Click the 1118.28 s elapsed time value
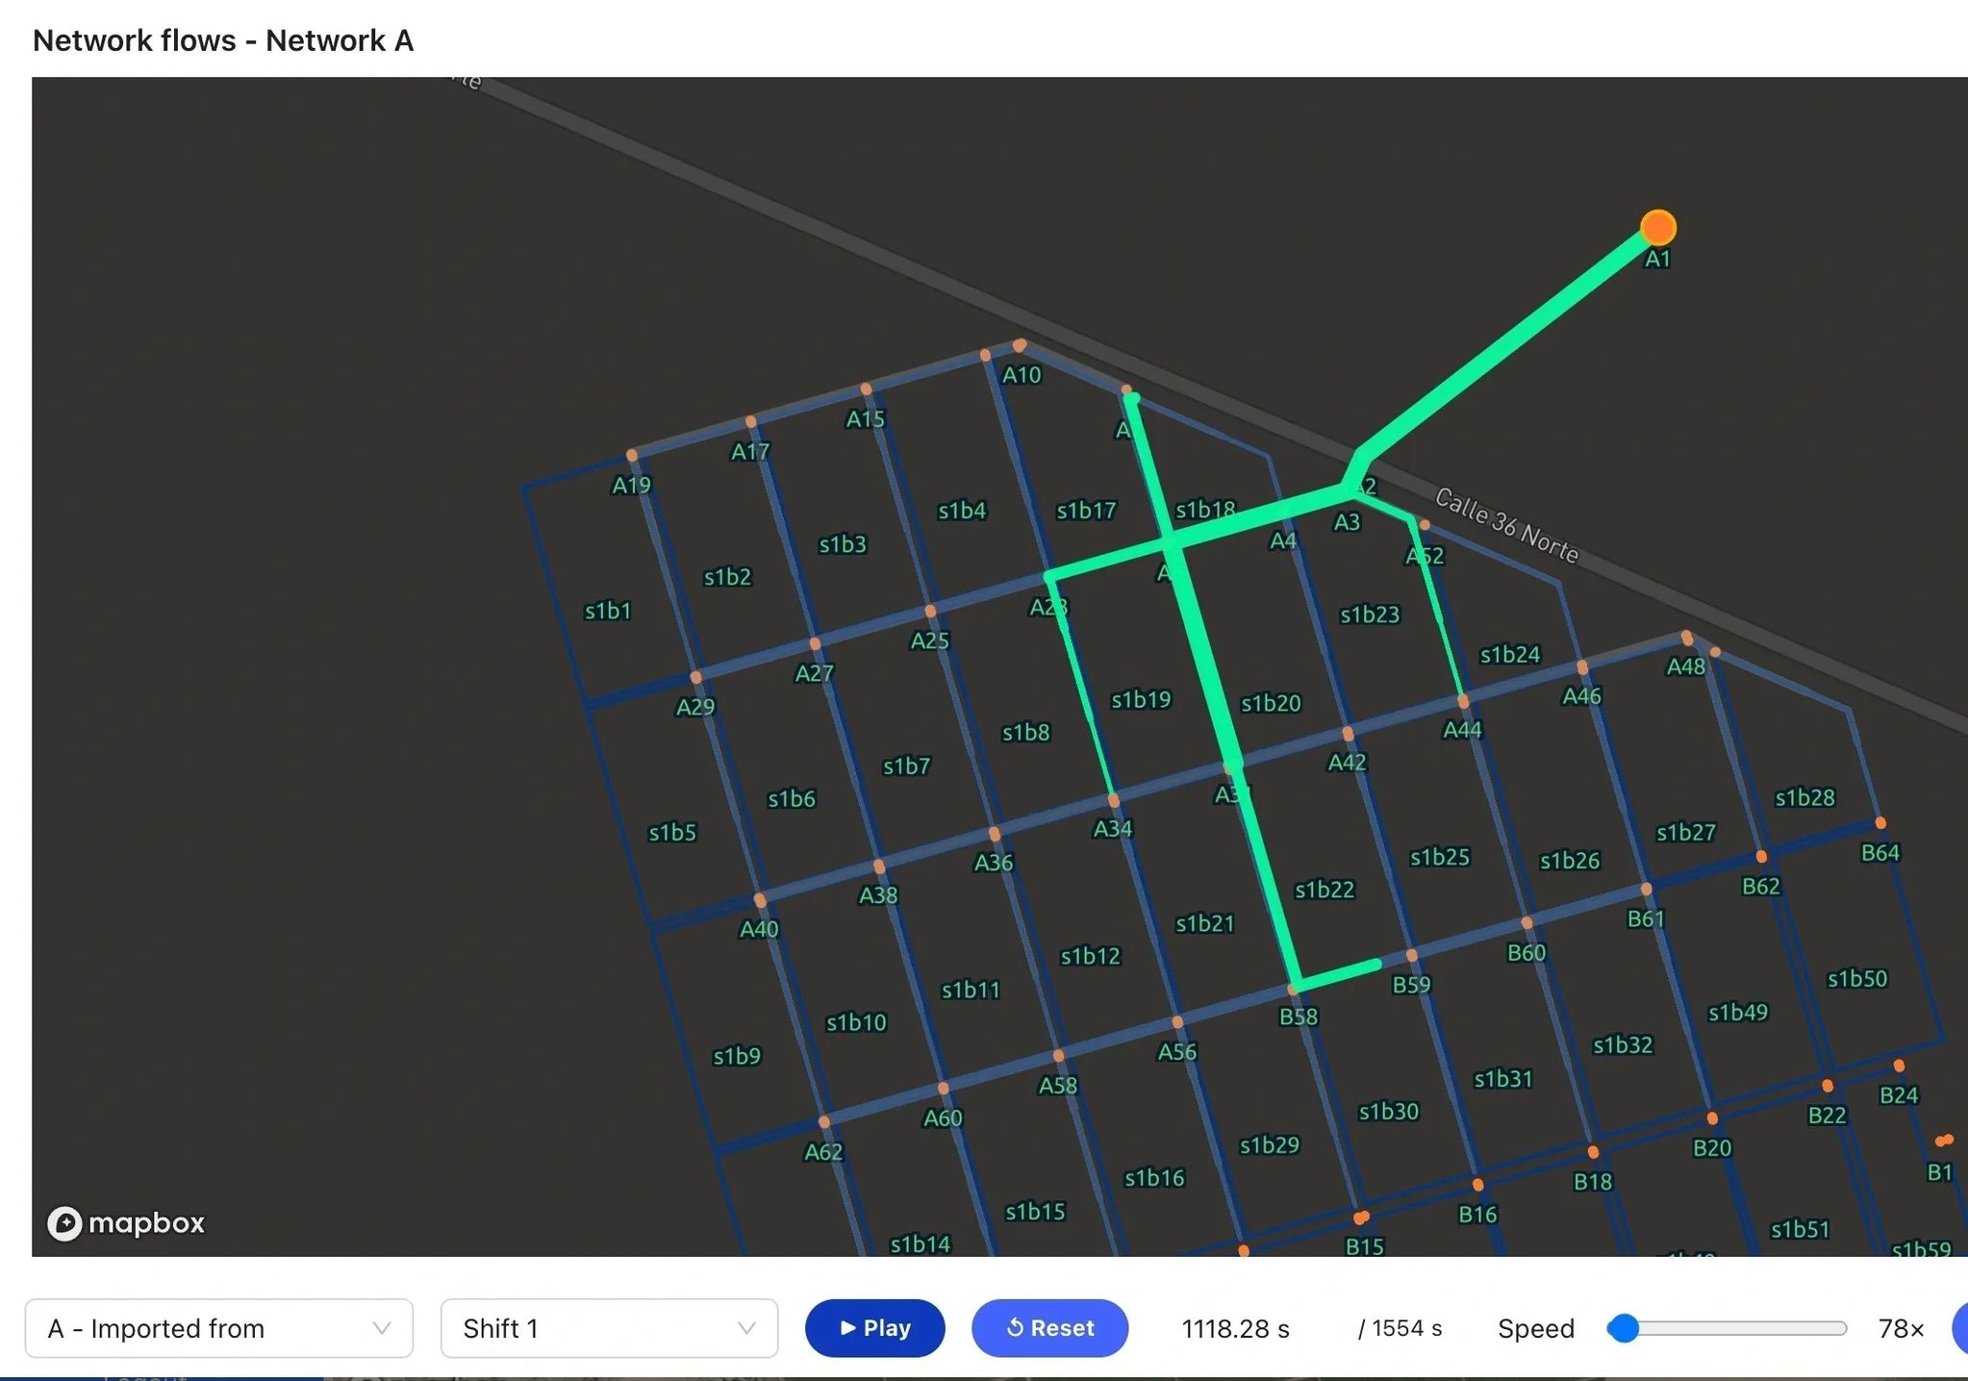1968x1381 pixels. (1235, 1329)
